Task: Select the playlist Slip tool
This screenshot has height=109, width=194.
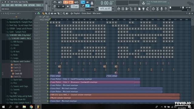Action: pos(55,13)
